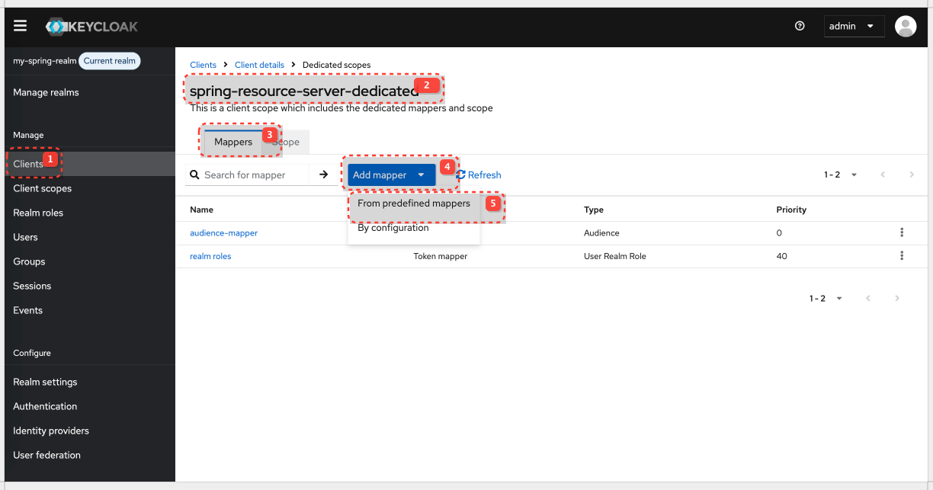Open the help question mark icon
Image resolution: width=933 pixels, height=490 pixels.
point(799,25)
